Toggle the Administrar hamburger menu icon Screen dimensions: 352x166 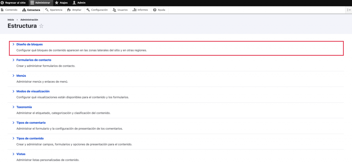(32, 3)
